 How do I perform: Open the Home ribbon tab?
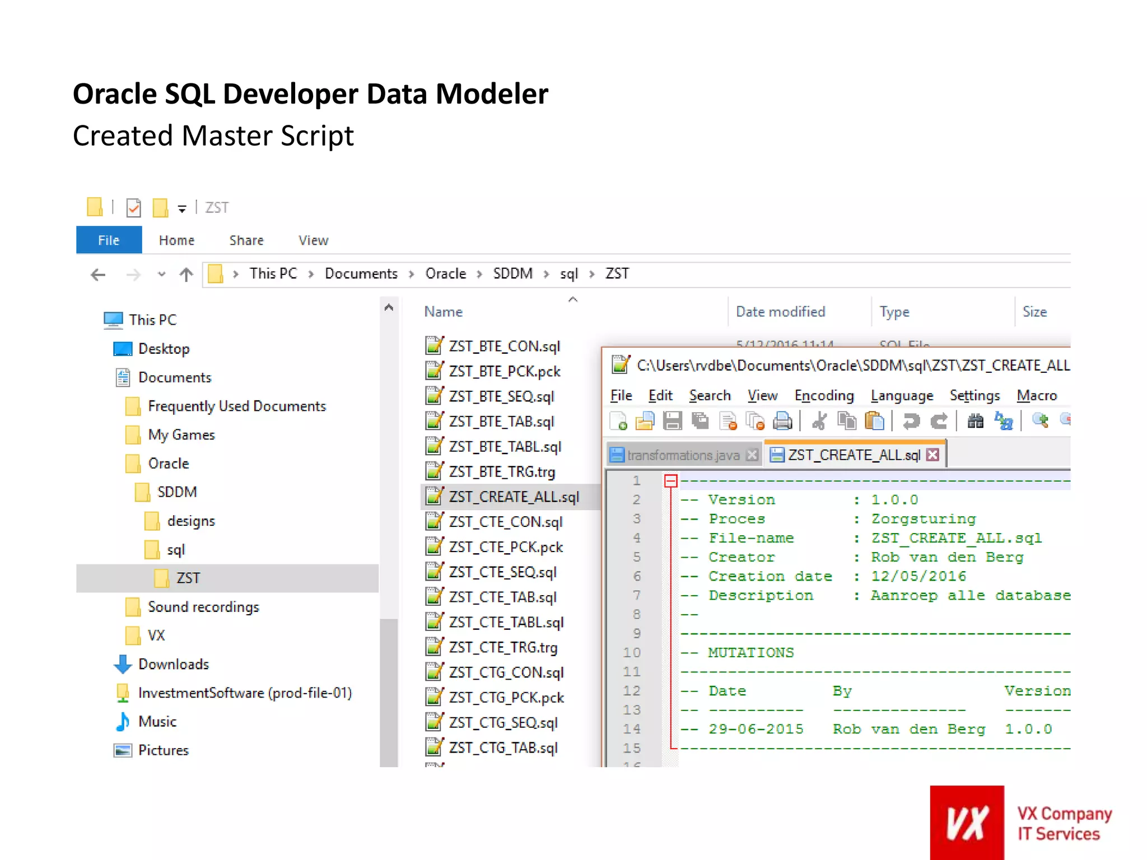tap(176, 240)
